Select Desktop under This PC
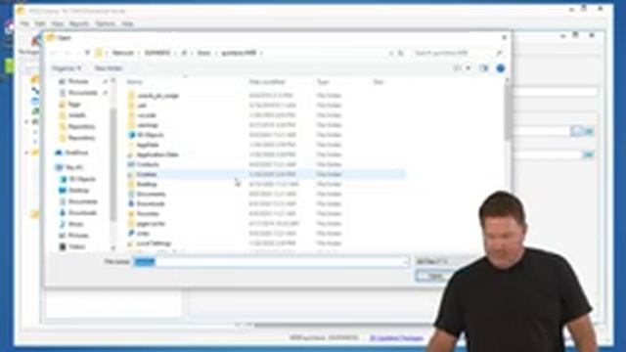 [79, 191]
